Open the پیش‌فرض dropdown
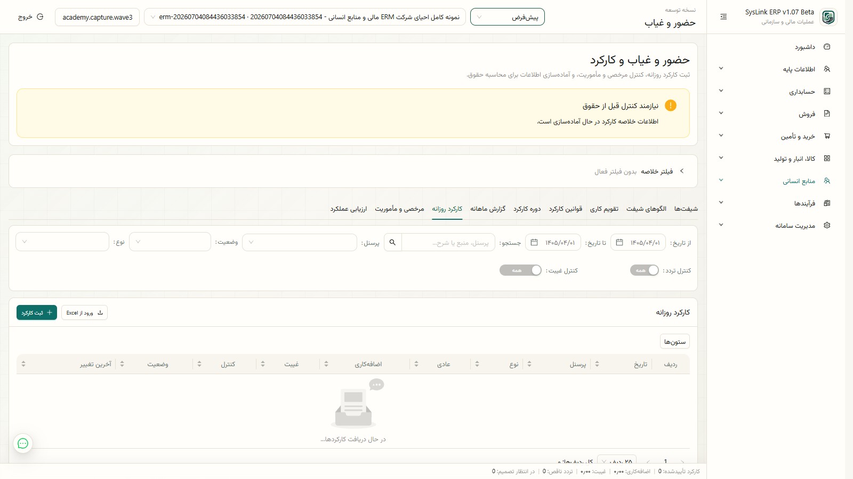853x479 pixels. [508, 17]
